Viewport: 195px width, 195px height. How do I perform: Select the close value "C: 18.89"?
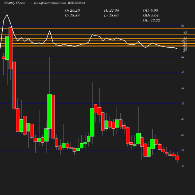[x=72, y=16]
